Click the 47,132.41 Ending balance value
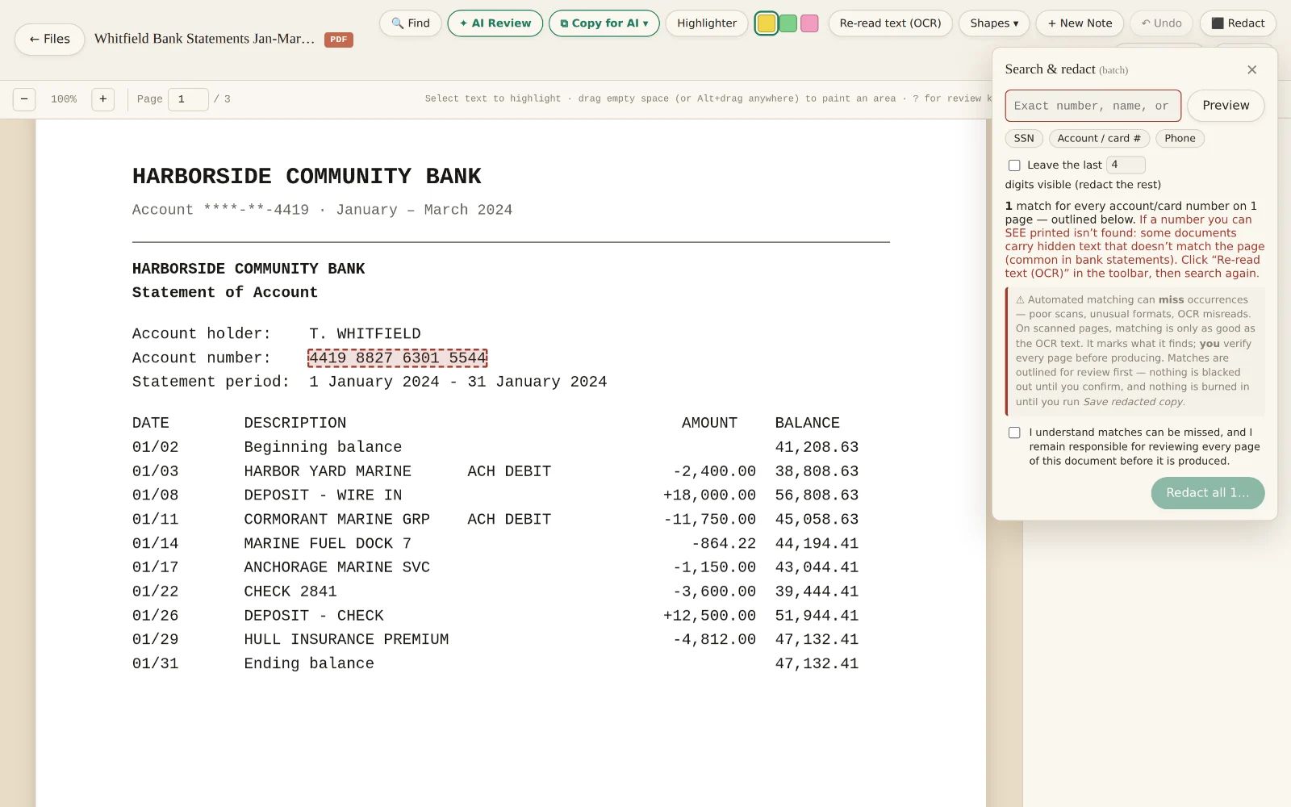 817,663
